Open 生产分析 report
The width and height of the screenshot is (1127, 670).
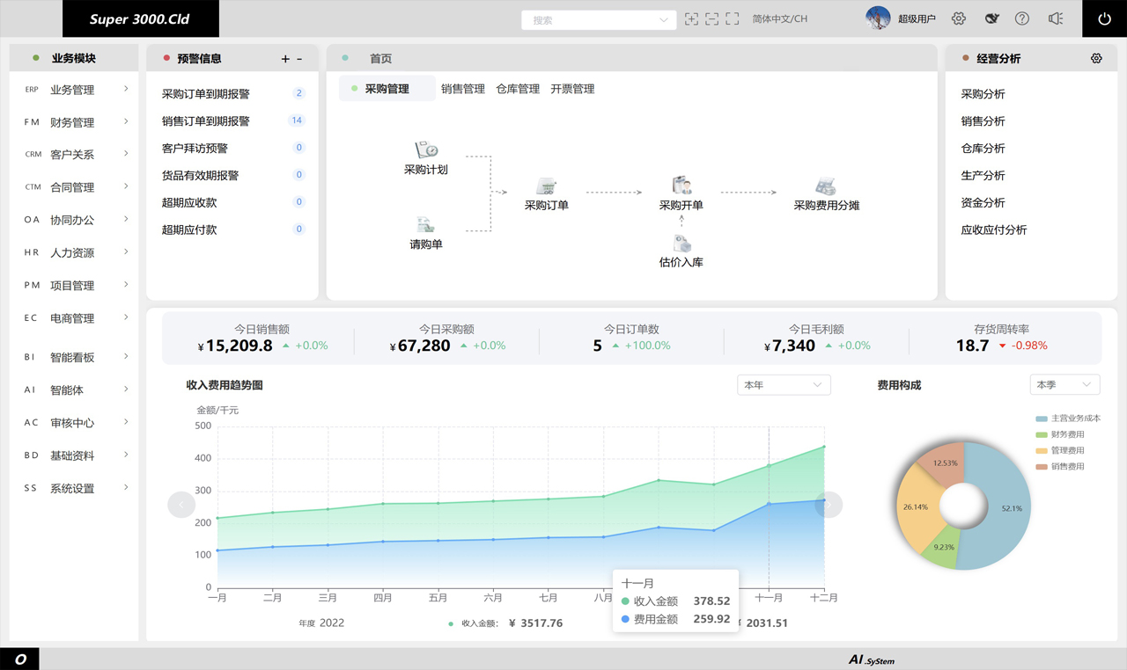983,176
